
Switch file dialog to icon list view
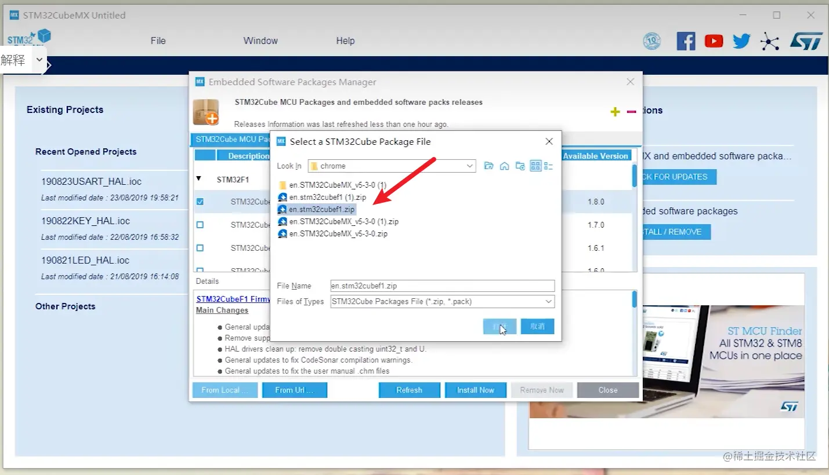pyautogui.click(x=535, y=166)
